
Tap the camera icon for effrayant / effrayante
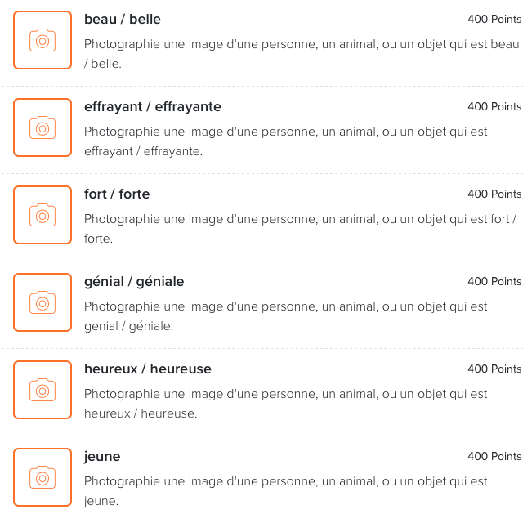(x=42, y=127)
